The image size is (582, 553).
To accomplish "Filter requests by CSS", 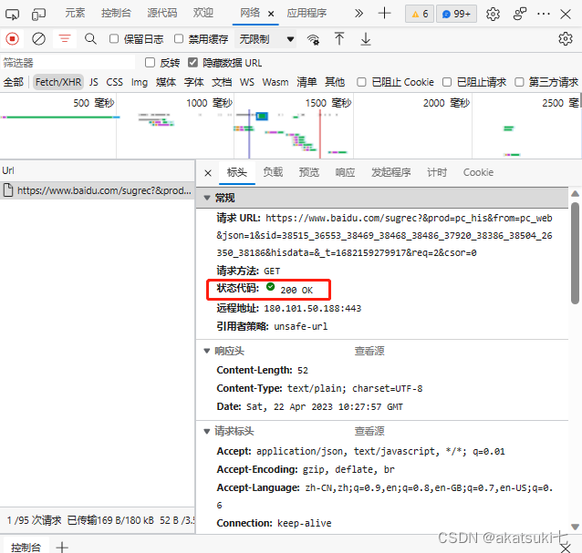I will (114, 82).
